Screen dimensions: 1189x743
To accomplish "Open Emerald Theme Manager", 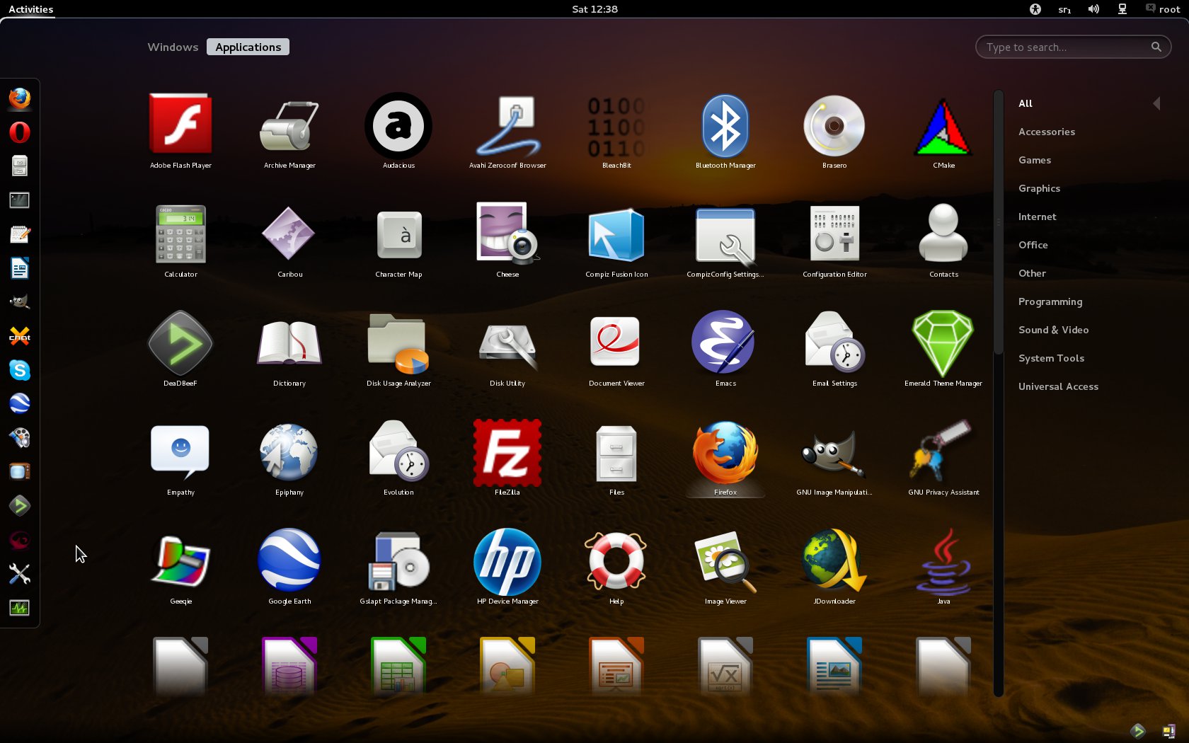I will 943,344.
